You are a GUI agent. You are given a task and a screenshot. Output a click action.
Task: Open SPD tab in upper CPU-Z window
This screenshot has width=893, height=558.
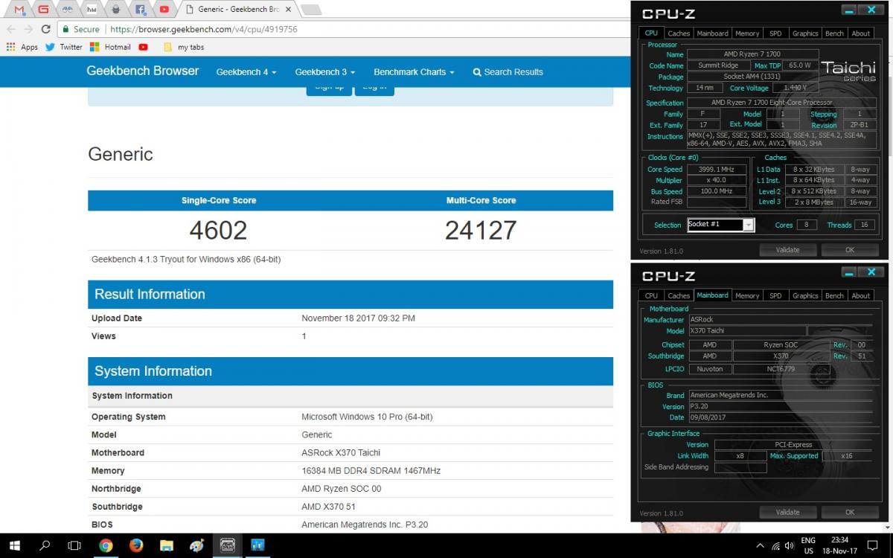point(775,33)
